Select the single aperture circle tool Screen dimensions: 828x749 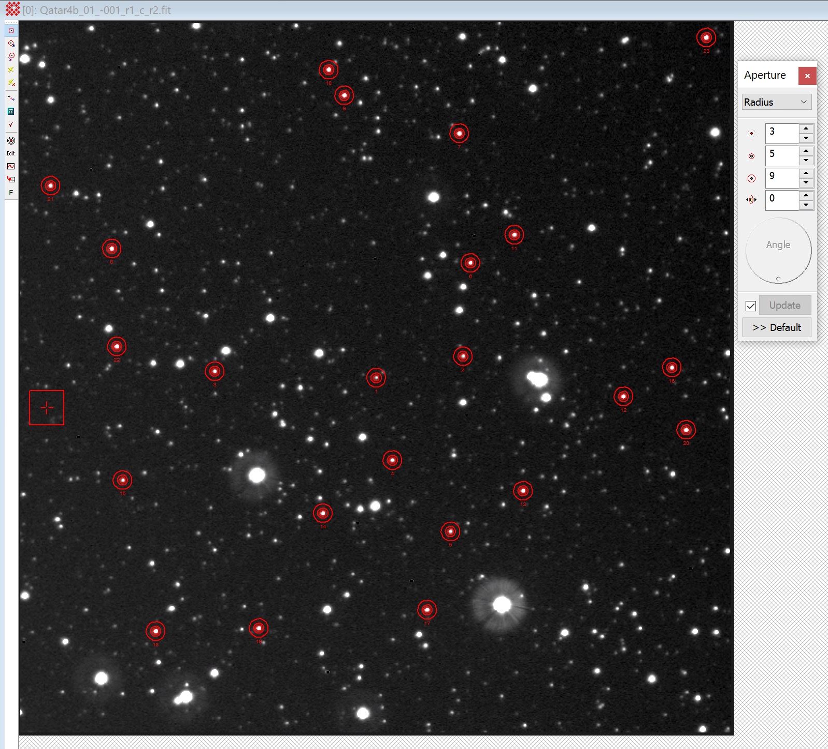[11, 31]
